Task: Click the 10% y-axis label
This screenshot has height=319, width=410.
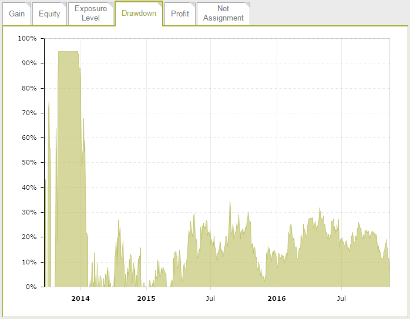Action: pyautogui.click(x=29, y=262)
